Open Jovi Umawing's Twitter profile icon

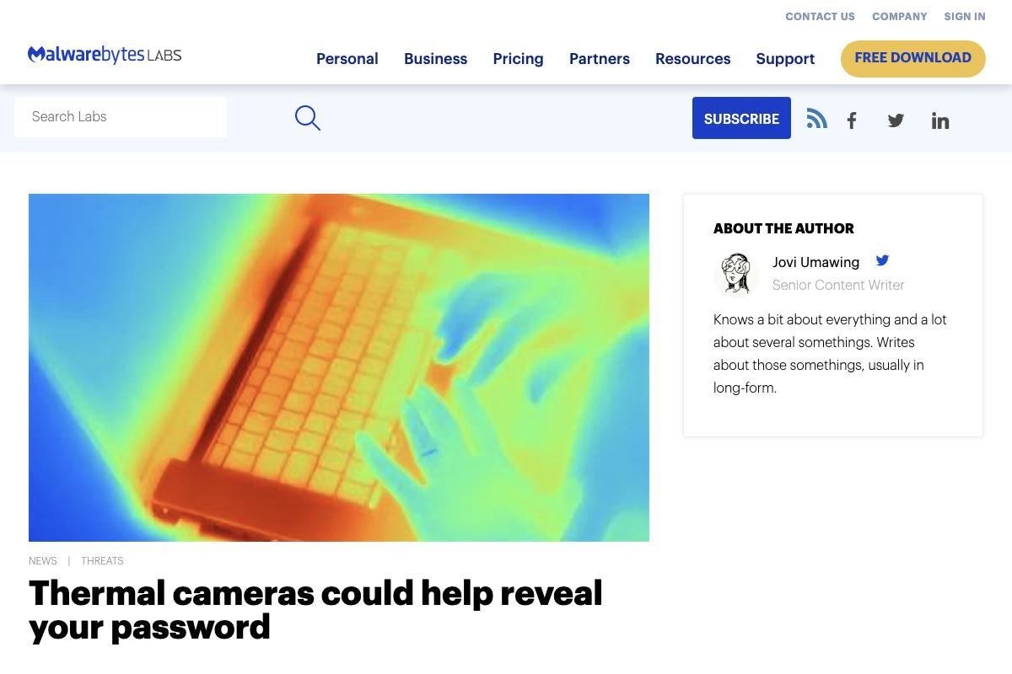click(882, 260)
